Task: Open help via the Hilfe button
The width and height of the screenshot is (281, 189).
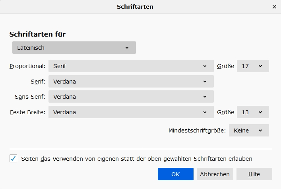Action: [x=254, y=174]
